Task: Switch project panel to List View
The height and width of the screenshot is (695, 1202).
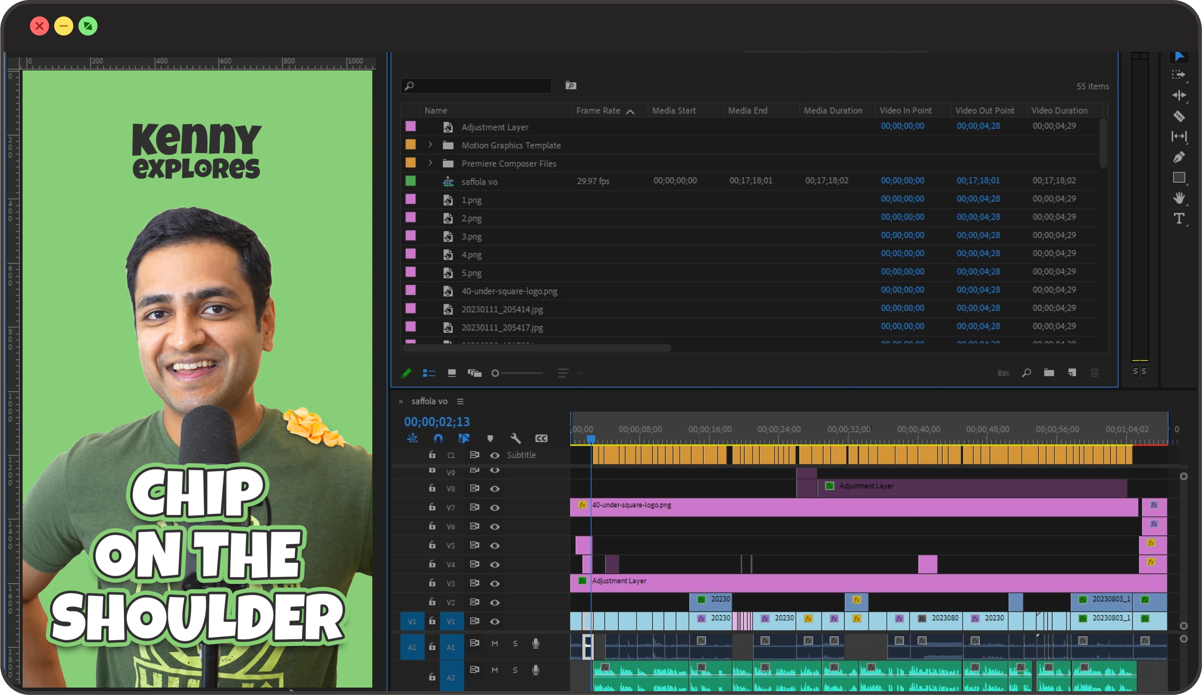Action: (x=429, y=373)
